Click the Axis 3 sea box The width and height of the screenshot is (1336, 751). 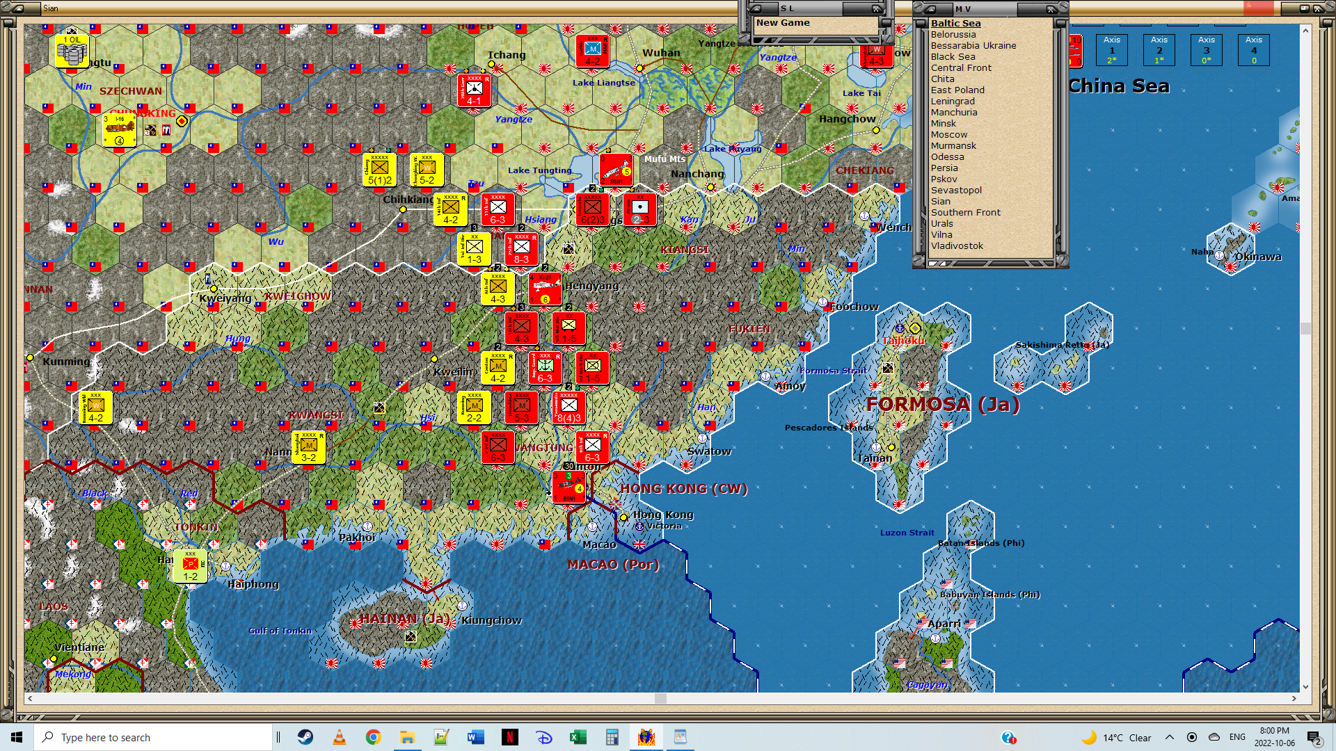(1206, 50)
